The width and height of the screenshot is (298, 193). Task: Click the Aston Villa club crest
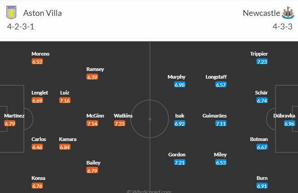click(x=11, y=13)
